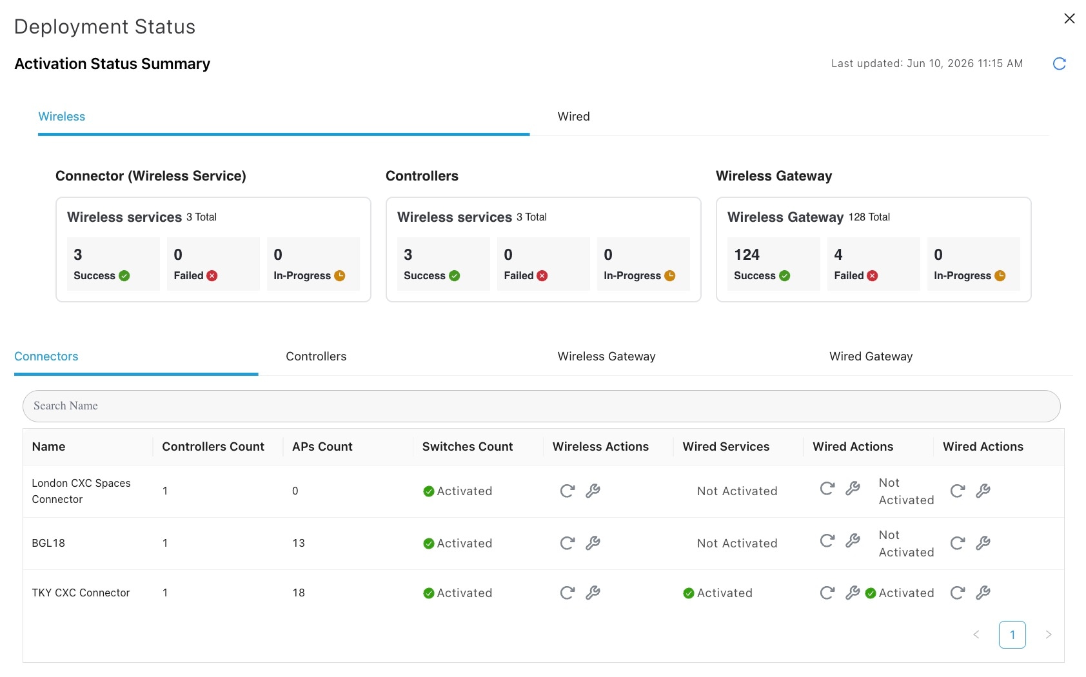Click wireless wrench icon for London CXC Spaces Connector
Image resolution: width=1086 pixels, height=677 pixels.
[x=593, y=491]
